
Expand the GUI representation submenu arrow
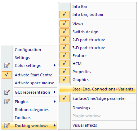click(x=55, y=92)
